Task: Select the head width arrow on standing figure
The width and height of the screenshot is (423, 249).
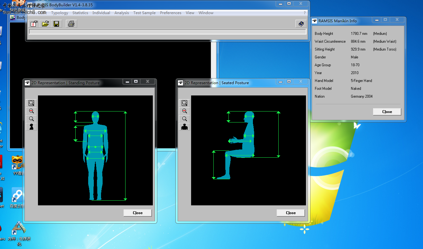Action: 95,116
